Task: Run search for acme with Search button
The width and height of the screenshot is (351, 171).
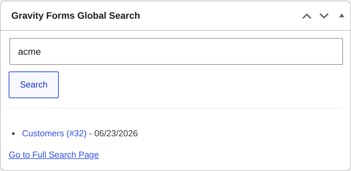Action: coord(34,85)
